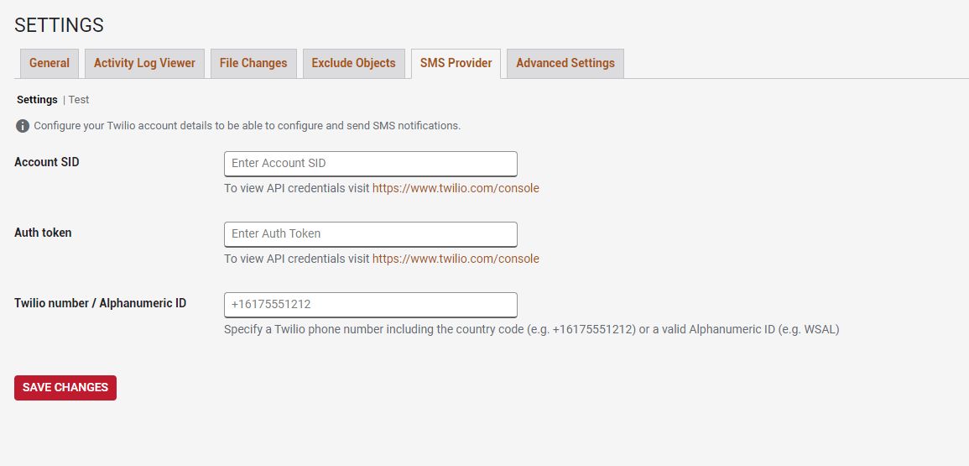The image size is (969, 466).
Task: Click the Twilio phone number help text
Action: (531, 329)
